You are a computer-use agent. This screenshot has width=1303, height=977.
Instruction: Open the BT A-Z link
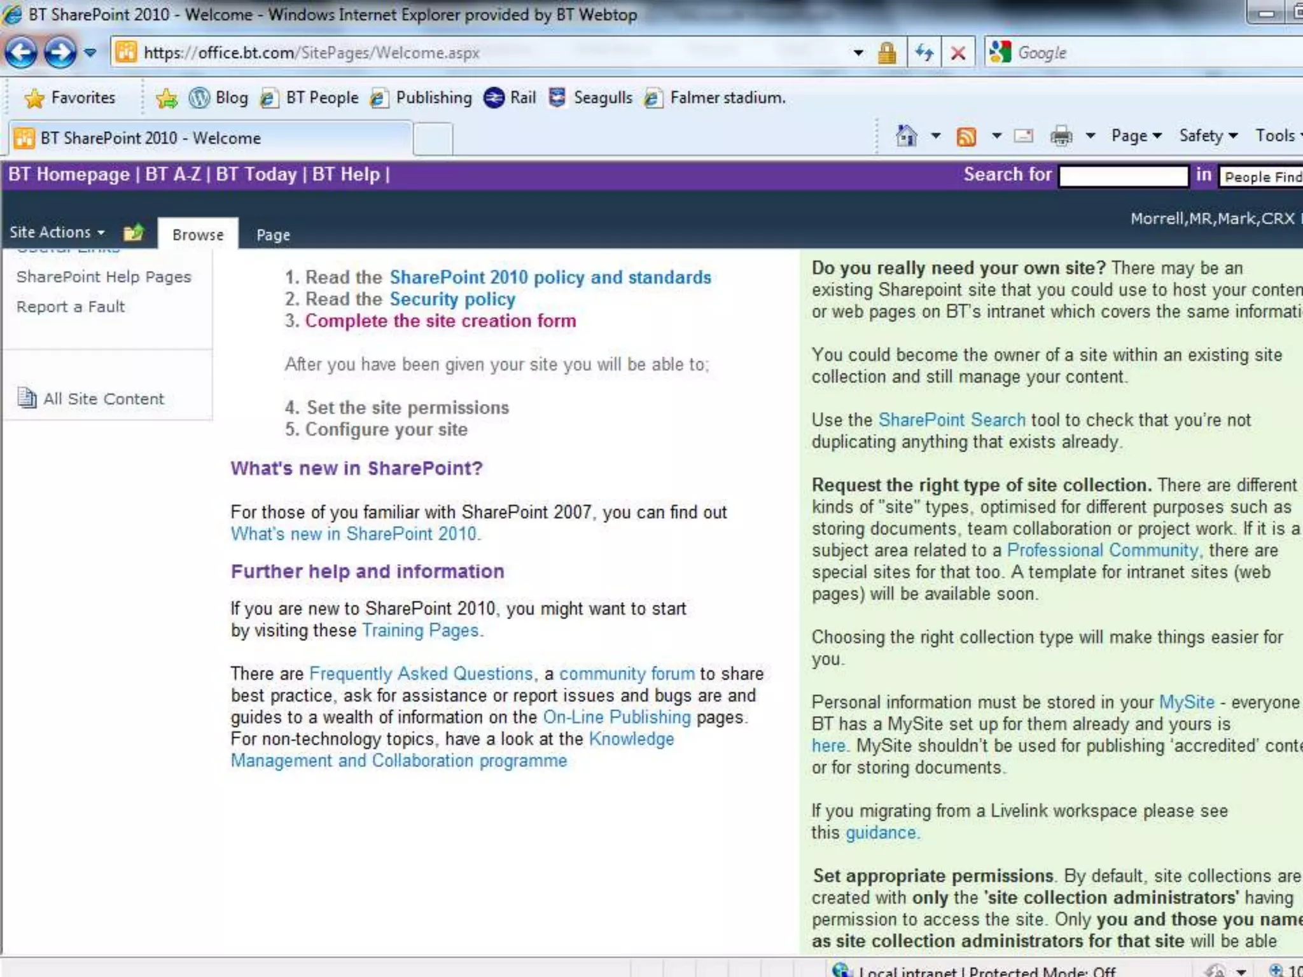[x=173, y=174]
